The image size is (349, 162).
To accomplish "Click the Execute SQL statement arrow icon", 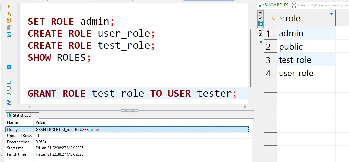I will 9,6.
